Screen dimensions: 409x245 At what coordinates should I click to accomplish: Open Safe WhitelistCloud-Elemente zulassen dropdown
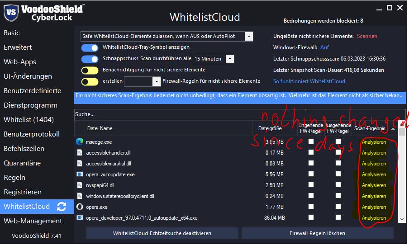(249, 36)
